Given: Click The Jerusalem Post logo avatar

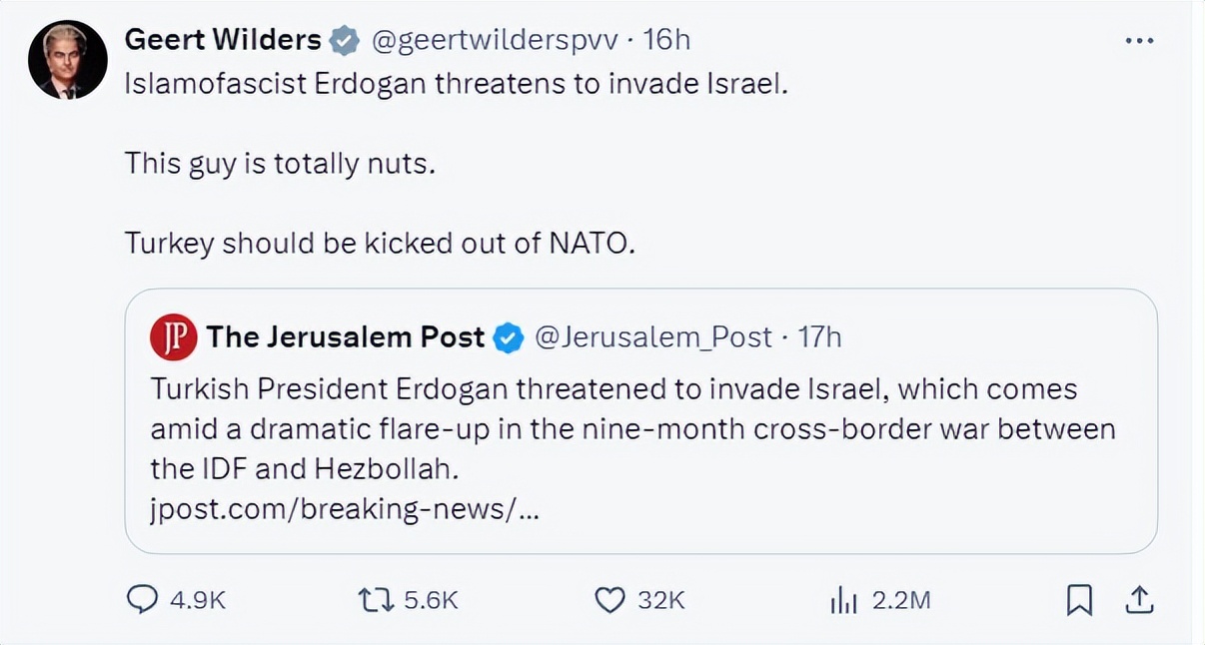Looking at the screenshot, I should click(x=174, y=337).
